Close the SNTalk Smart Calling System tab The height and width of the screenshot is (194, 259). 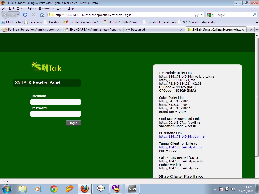click(243, 30)
